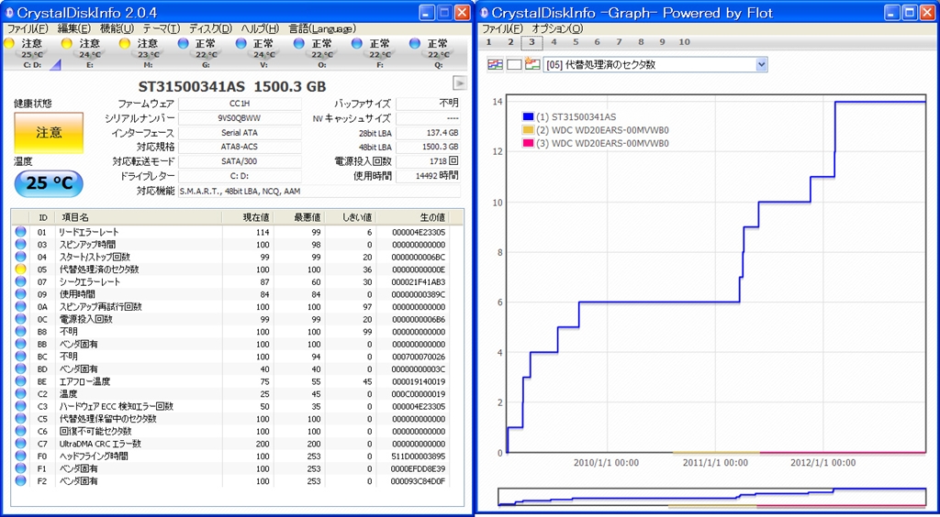The width and height of the screenshot is (940, 517).
Task: Click the pink legend swatch for disk (3)
Action: (528, 144)
